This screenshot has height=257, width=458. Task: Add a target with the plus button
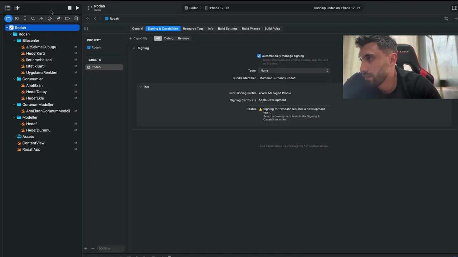tap(86, 248)
